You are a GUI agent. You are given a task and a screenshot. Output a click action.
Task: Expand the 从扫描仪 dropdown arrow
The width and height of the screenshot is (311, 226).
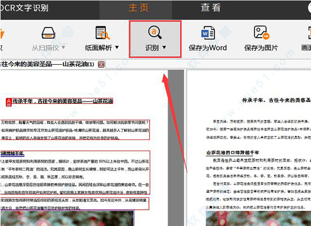tap(64, 47)
